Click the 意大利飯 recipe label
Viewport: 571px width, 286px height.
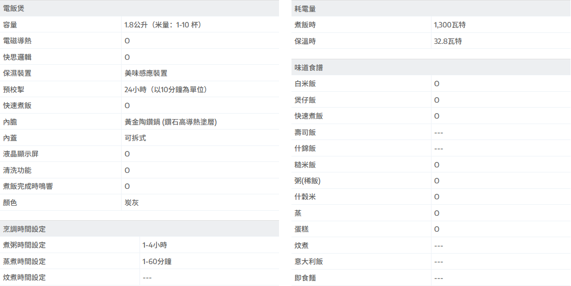coord(308,262)
